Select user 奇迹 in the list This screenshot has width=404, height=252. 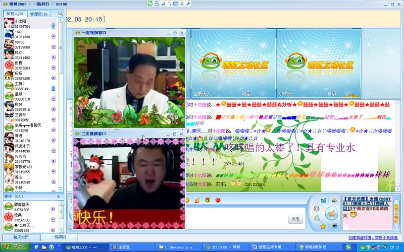click(30, 138)
